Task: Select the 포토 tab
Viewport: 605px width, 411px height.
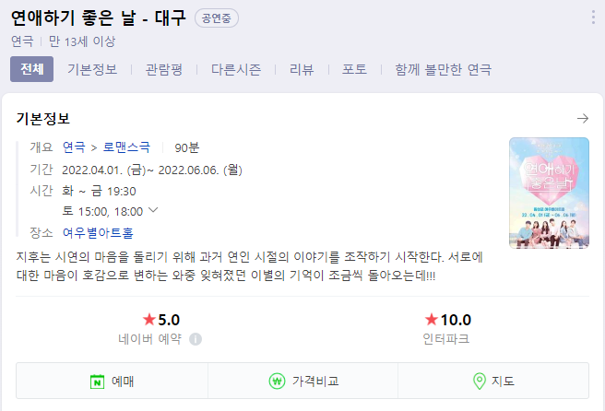Action: pyautogui.click(x=354, y=69)
